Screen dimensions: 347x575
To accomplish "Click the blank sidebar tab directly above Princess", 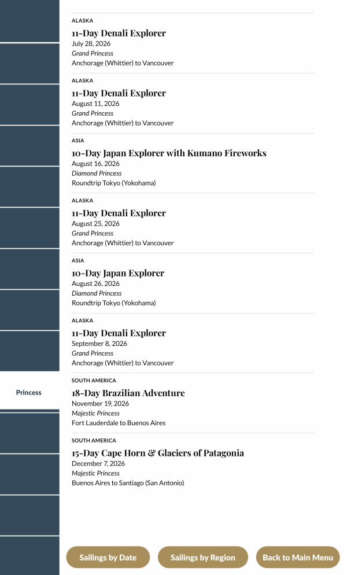I will (x=29, y=351).
